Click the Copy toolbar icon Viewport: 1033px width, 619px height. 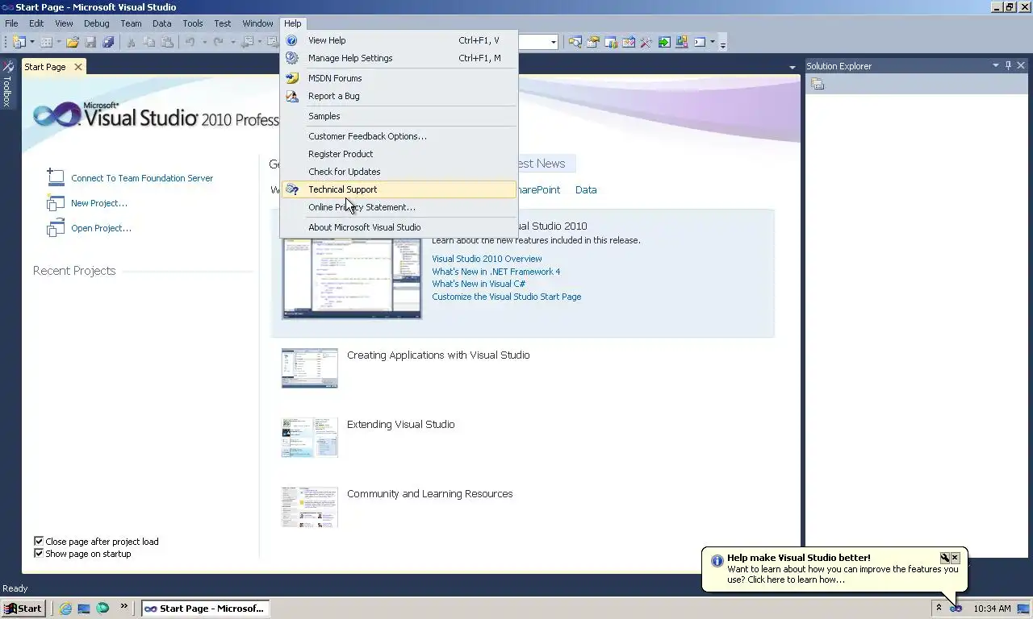point(149,42)
